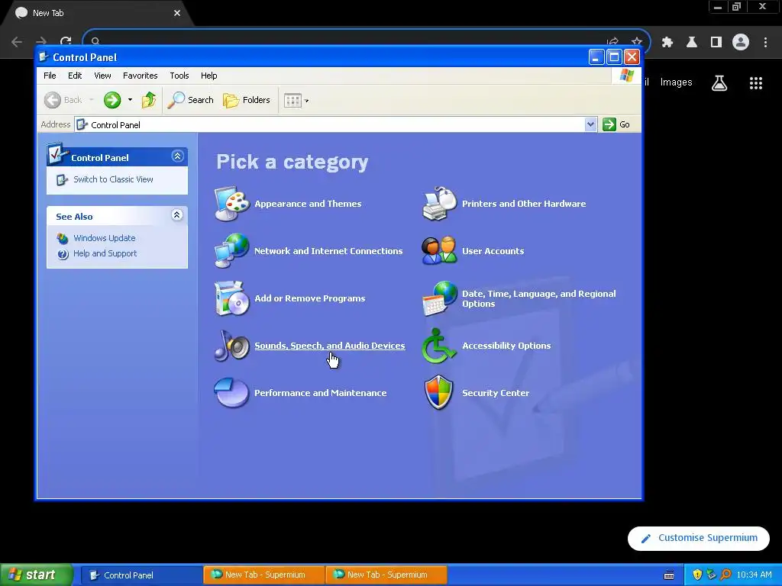This screenshot has height=586, width=782.
Task: Click the Accessibility Options text link
Action: tap(506, 346)
